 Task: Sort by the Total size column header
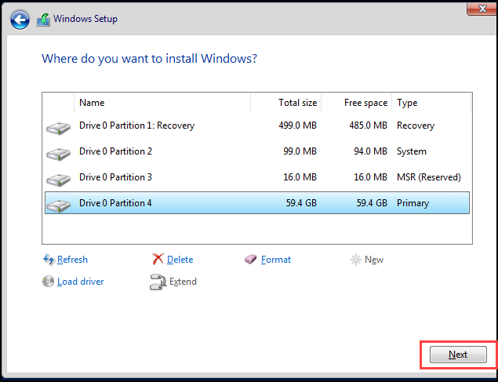pos(285,103)
